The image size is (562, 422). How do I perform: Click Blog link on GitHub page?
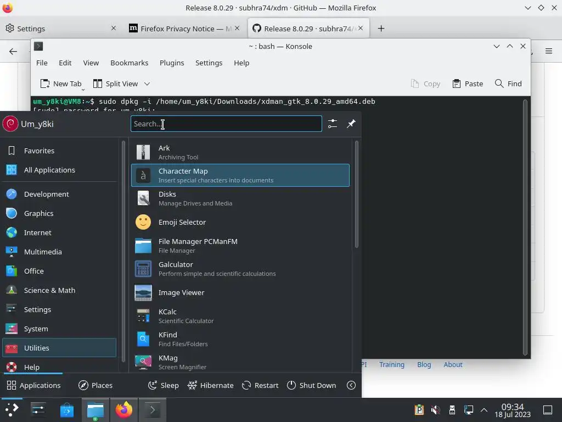coord(424,365)
